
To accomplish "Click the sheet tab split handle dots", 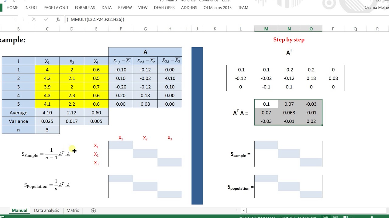I will [237, 210].
